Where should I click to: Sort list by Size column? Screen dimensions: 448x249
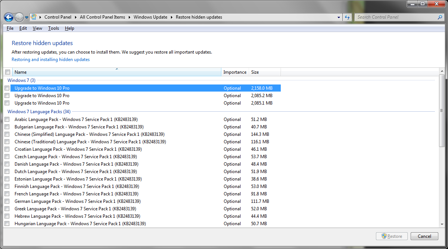(265, 72)
